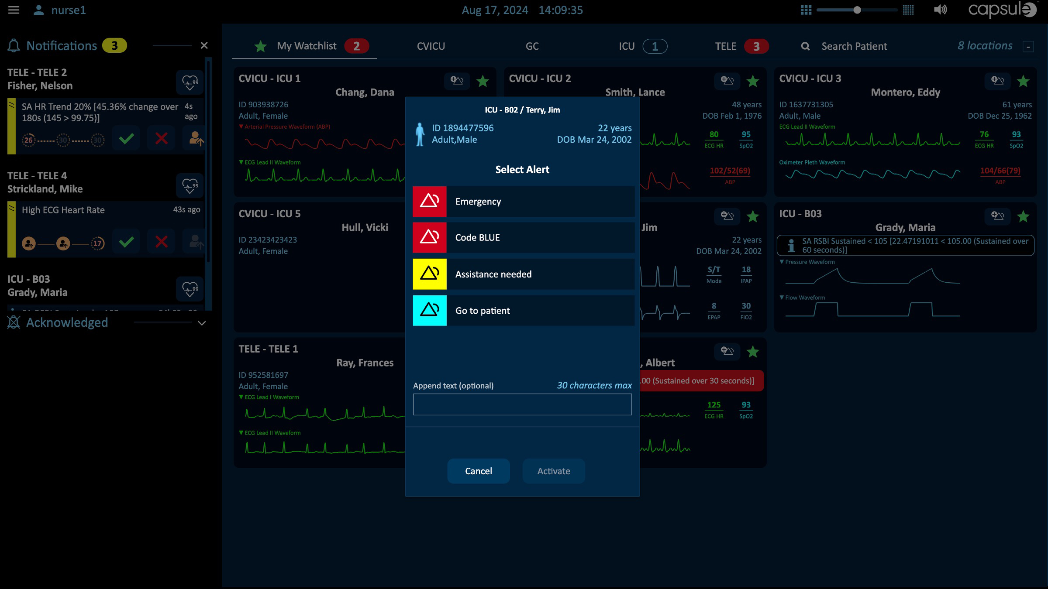Reject Strickland, Mike alert with red X
1048x589 pixels.
click(161, 242)
